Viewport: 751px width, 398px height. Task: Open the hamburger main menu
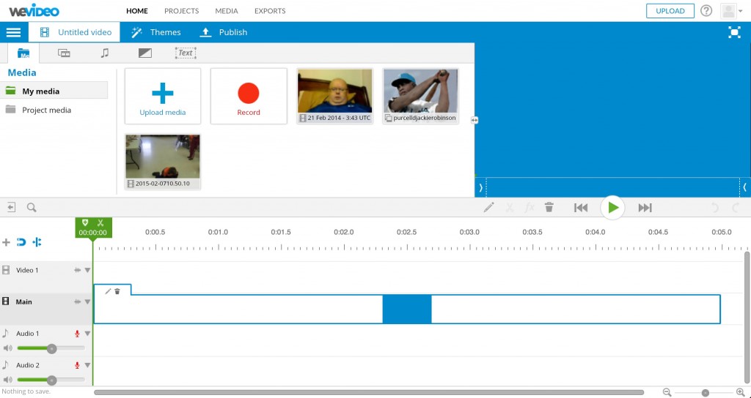click(13, 32)
